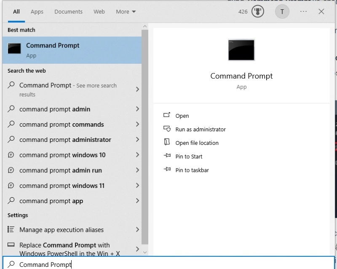The image size is (337, 269).
Task: Expand the 'command prompt windows 10' arrow
Action: coord(138,155)
